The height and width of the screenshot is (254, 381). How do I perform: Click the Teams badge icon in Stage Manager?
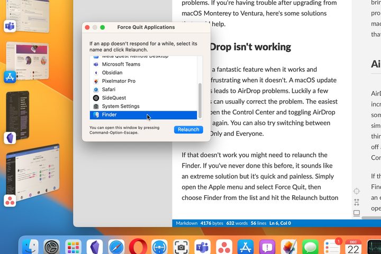pyautogui.click(x=10, y=26)
